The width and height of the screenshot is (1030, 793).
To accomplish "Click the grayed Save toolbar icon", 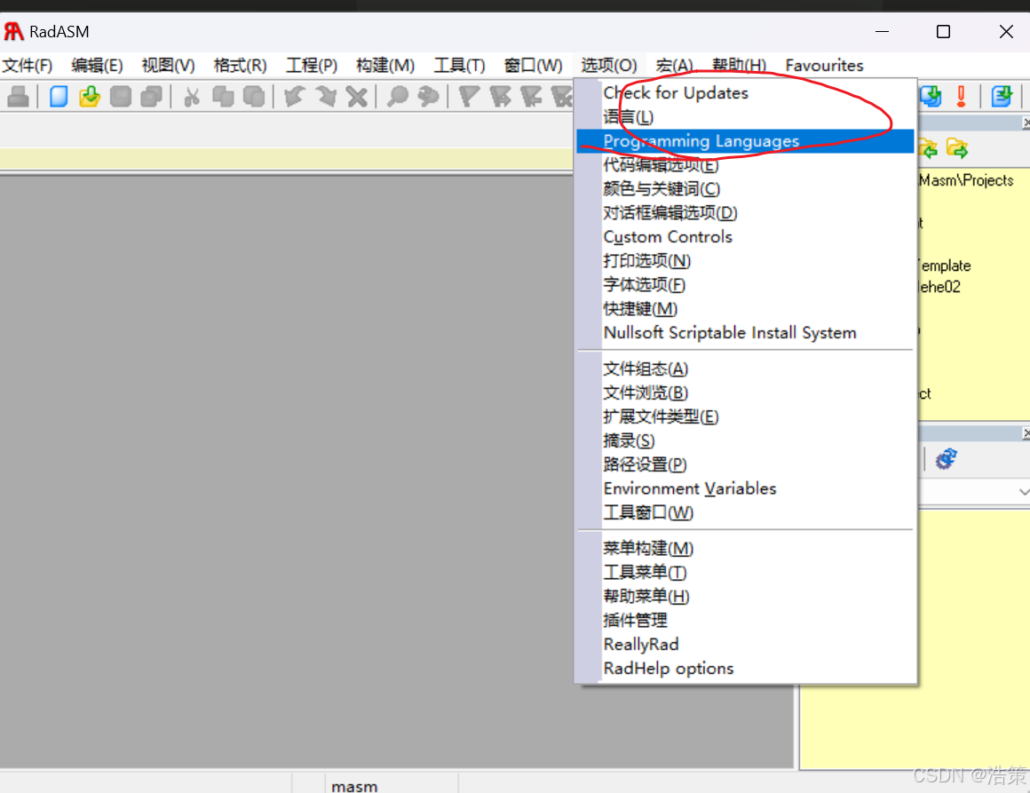I will (120, 97).
